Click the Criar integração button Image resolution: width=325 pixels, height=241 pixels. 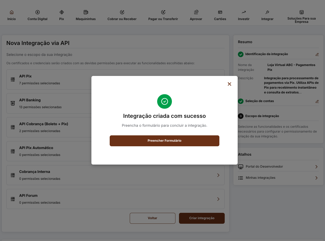202,218
